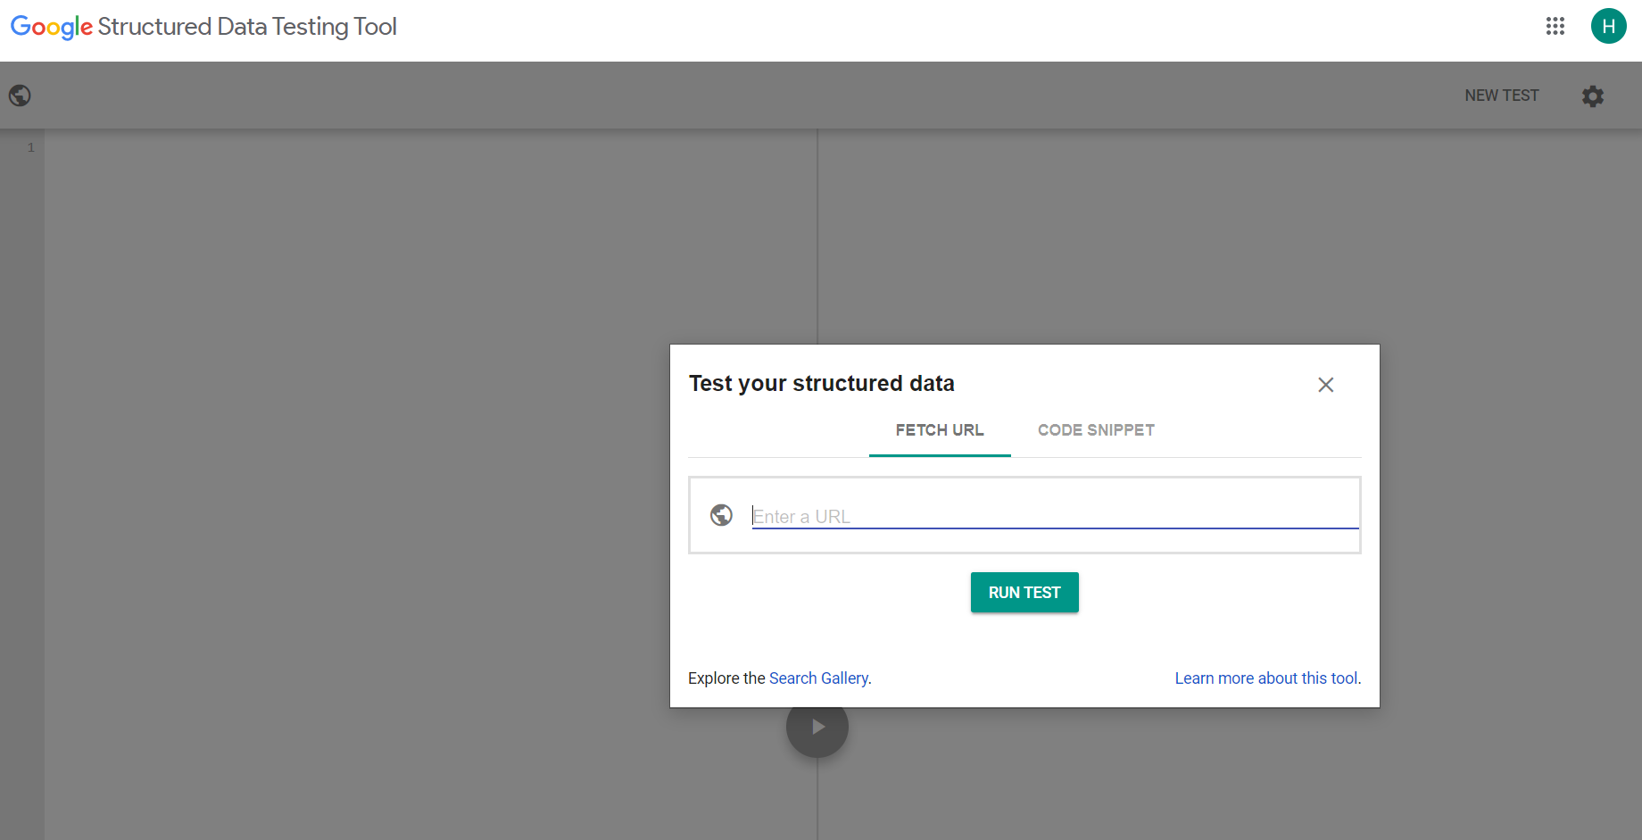
Task: Click the globe icon in the gray toolbar
Action: tap(20, 96)
